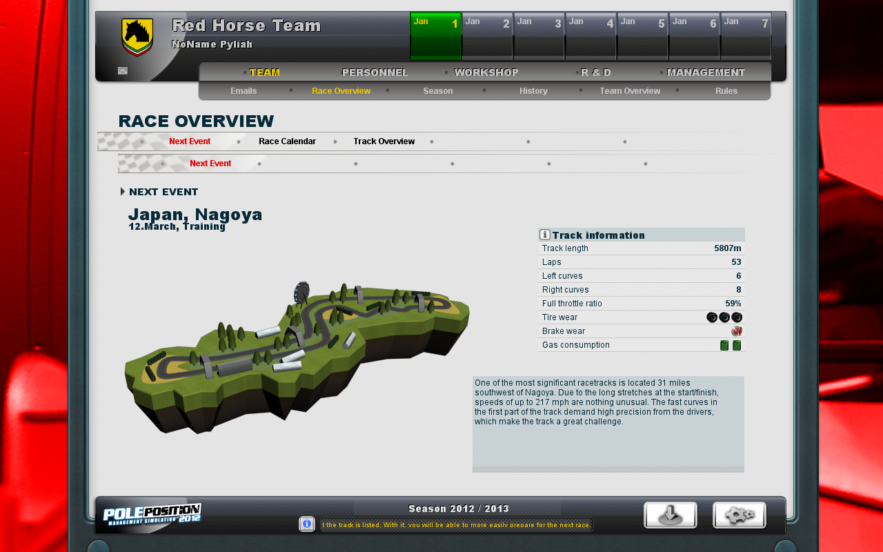Click the download arrow button
883x552 pixels.
pyautogui.click(x=670, y=515)
